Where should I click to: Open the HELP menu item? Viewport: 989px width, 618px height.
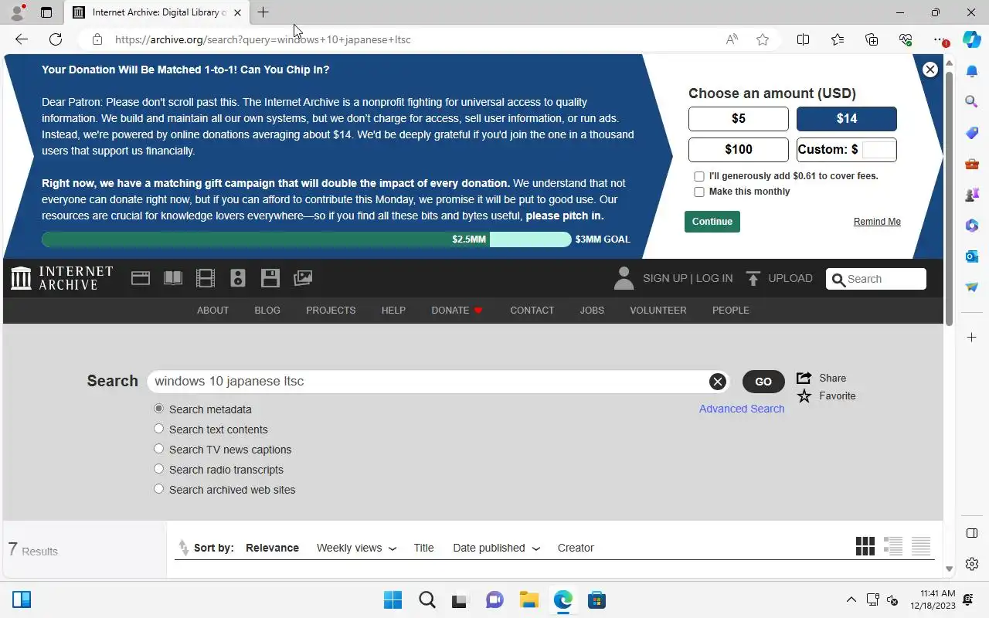point(393,310)
